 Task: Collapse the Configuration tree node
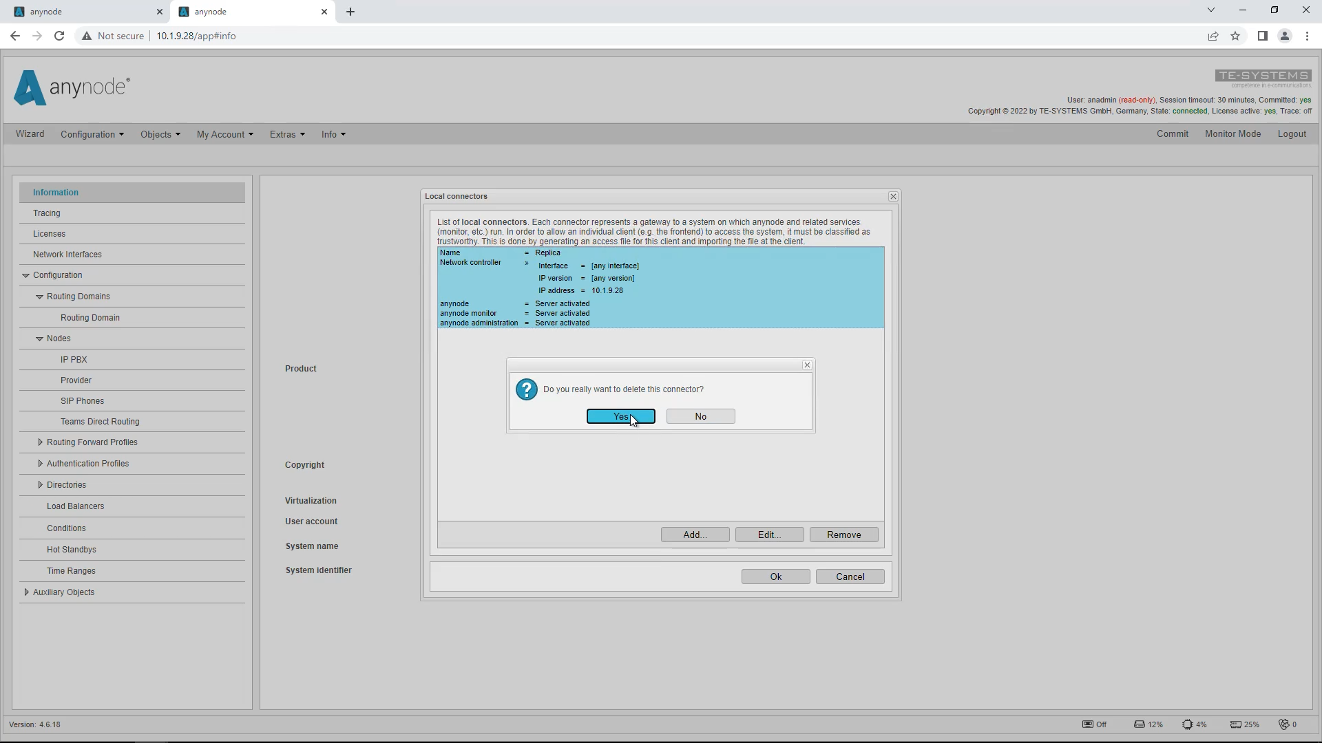pos(25,275)
